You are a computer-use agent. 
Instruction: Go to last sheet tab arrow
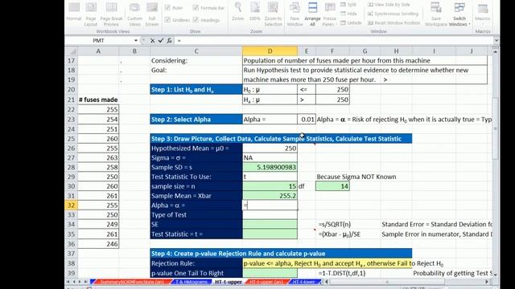86,282
